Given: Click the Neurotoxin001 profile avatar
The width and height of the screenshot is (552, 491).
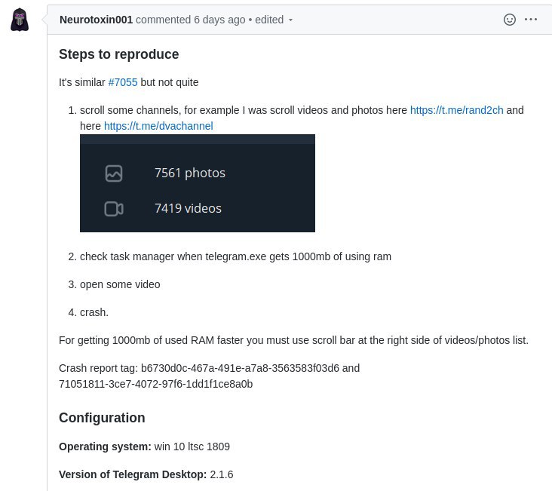Looking at the screenshot, I should [x=20, y=20].
